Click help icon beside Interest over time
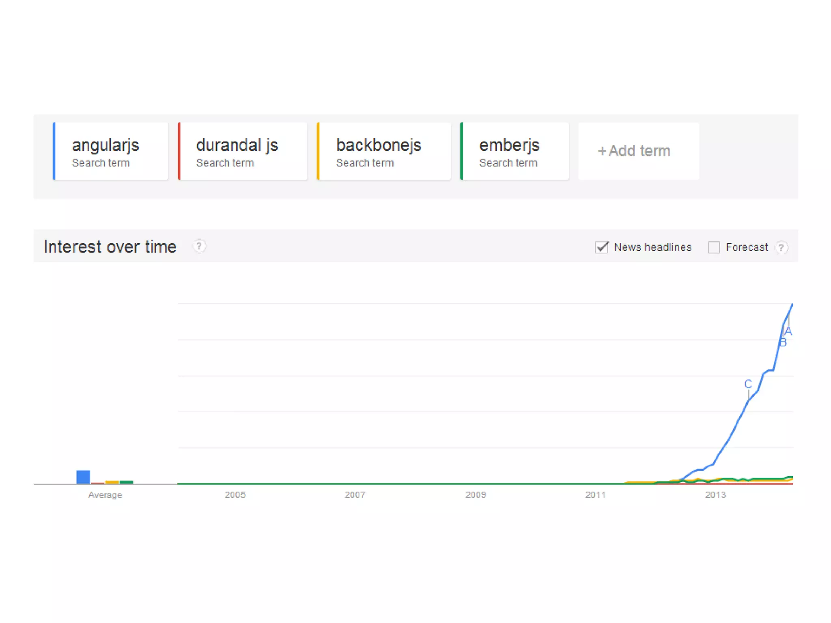This screenshot has width=831, height=623. 199,246
